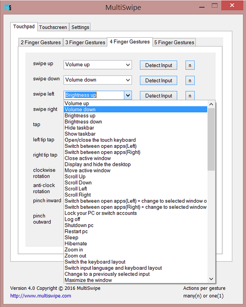Click the dropdown list scrollbar thumb

tap(211, 139)
